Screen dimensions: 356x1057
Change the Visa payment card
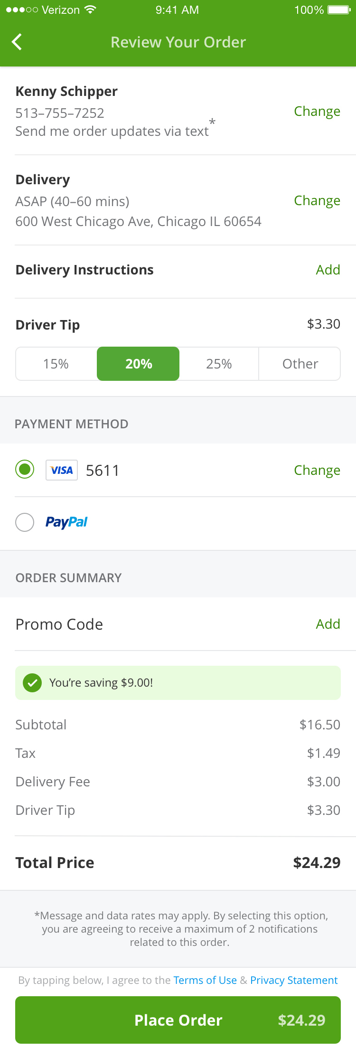[317, 470]
